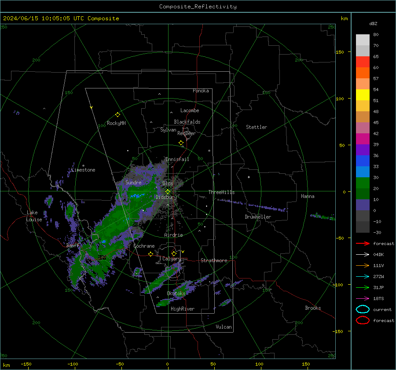The height and width of the screenshot is (370, 396).
Task: Click the Calgary city label
Action: point(172,259)
